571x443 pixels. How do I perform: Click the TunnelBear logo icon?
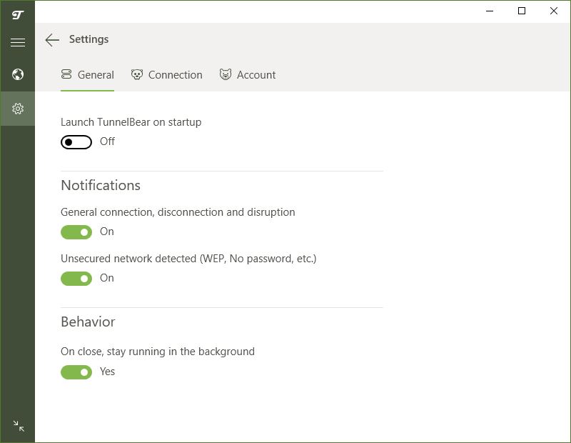click(x=17, y=14)
